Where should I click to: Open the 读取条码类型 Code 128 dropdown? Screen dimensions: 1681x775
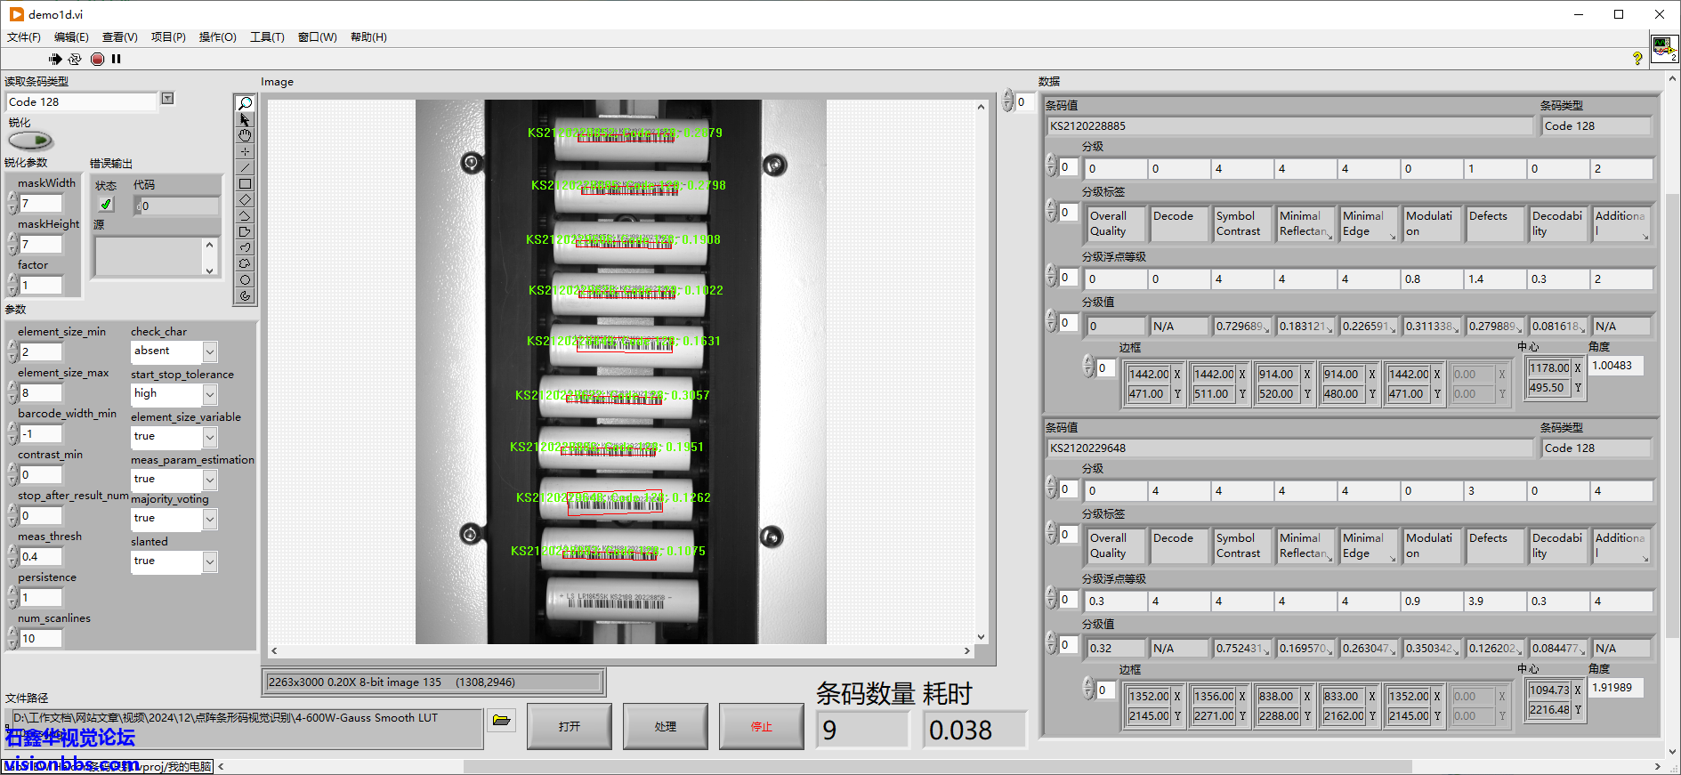pyautogui.click(x=167, y=99)
